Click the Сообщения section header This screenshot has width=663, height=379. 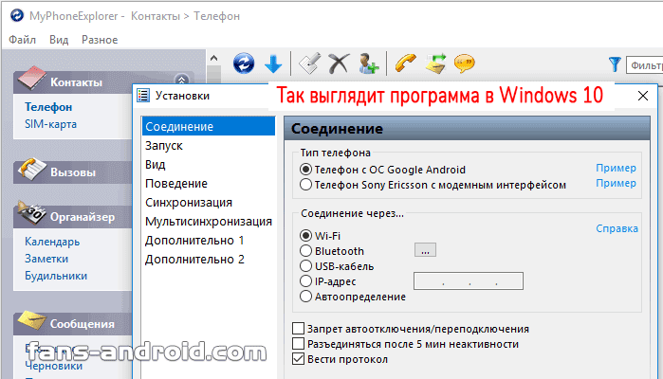point(73,324)
